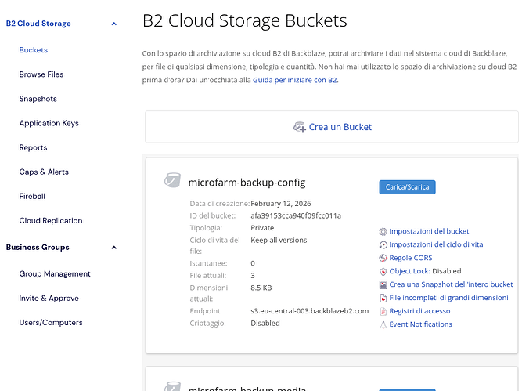Open Group Management
522x391 pixels.
pyautogui.click(x=55, y=273)
